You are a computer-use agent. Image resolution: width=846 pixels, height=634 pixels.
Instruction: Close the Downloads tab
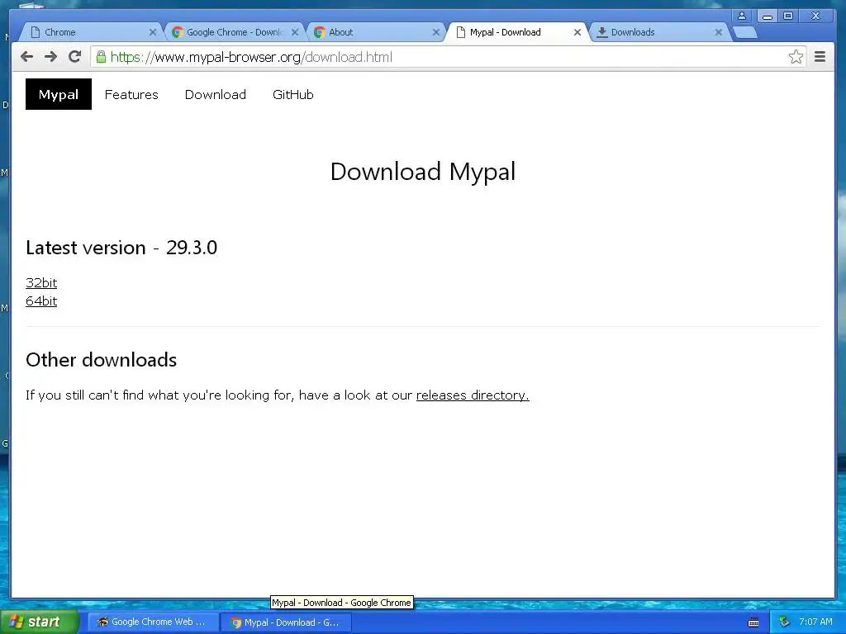(719, 32)
